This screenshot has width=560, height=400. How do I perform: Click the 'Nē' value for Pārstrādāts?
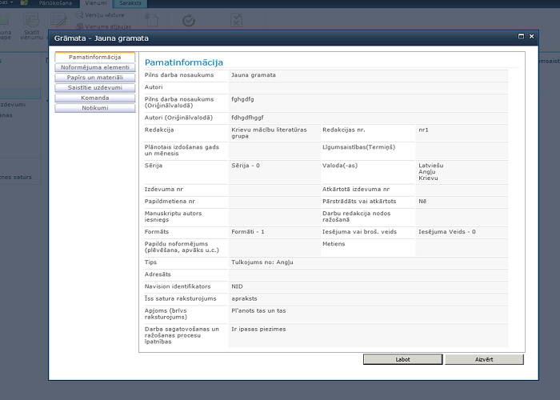point(422,202)
